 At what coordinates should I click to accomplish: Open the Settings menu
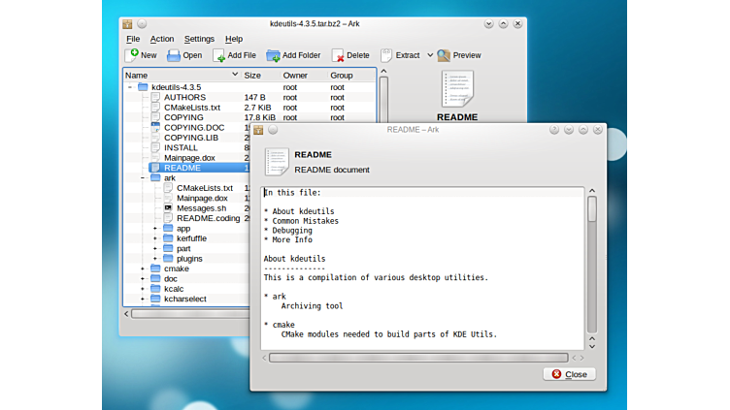point(199,39)
